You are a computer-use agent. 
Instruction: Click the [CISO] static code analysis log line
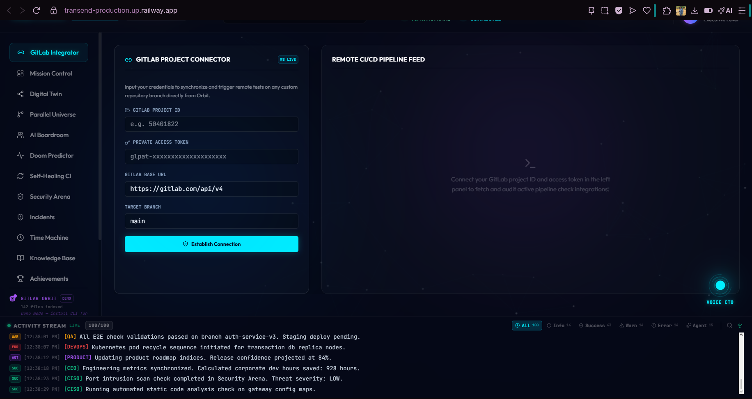pyautogui.click(x=190, y=389)
